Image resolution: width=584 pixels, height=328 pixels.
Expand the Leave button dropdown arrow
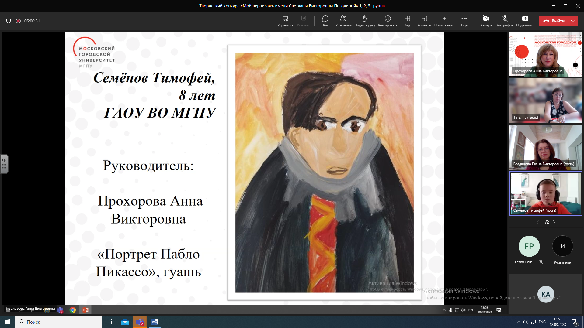point(573,21)
